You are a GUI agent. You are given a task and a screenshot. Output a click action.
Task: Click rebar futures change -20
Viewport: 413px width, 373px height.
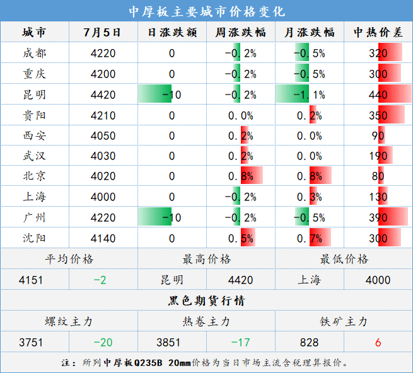pos(103,343)
